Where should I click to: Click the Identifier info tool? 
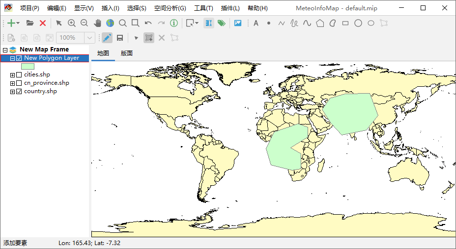point(174,23)
